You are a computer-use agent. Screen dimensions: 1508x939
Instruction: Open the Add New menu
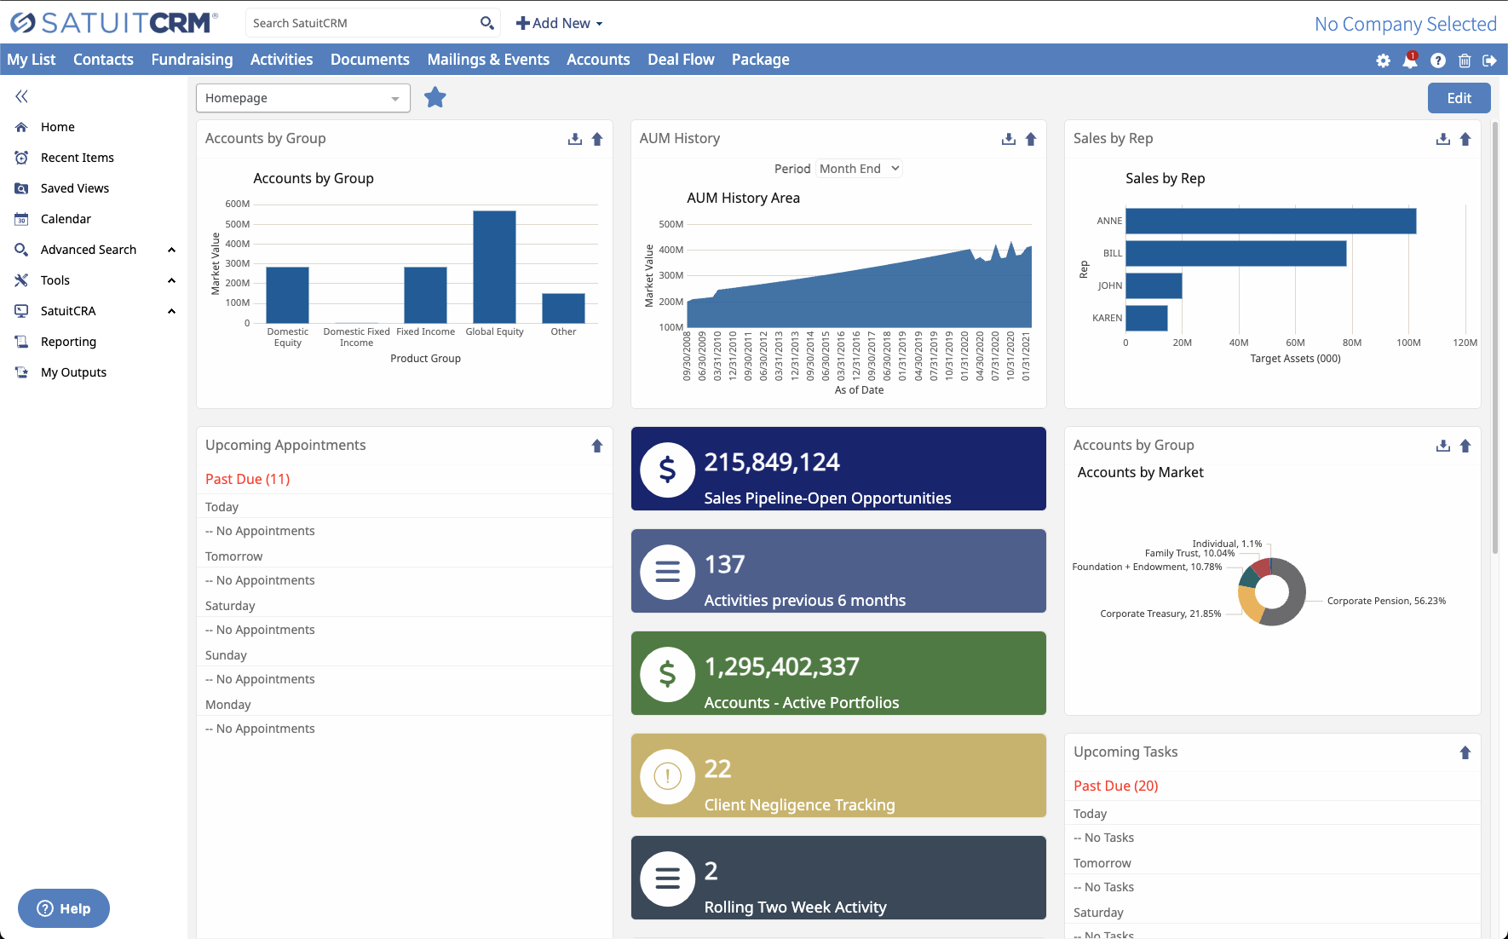pos(559,23)
